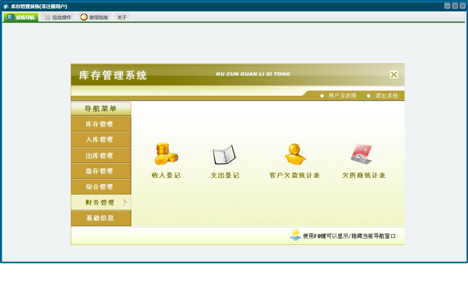Close the main application window
468x305 pixels.
462,6
